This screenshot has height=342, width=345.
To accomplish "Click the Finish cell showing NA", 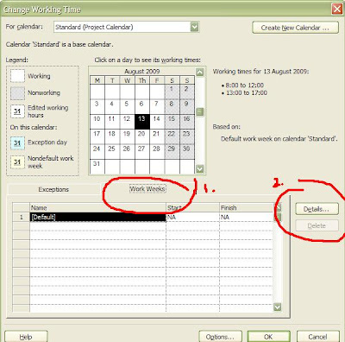I will click(x=246, y=217).
